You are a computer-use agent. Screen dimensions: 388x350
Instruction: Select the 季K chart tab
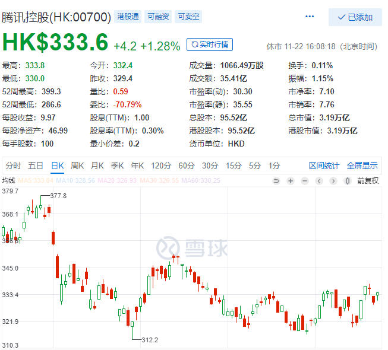coord(117,166)
